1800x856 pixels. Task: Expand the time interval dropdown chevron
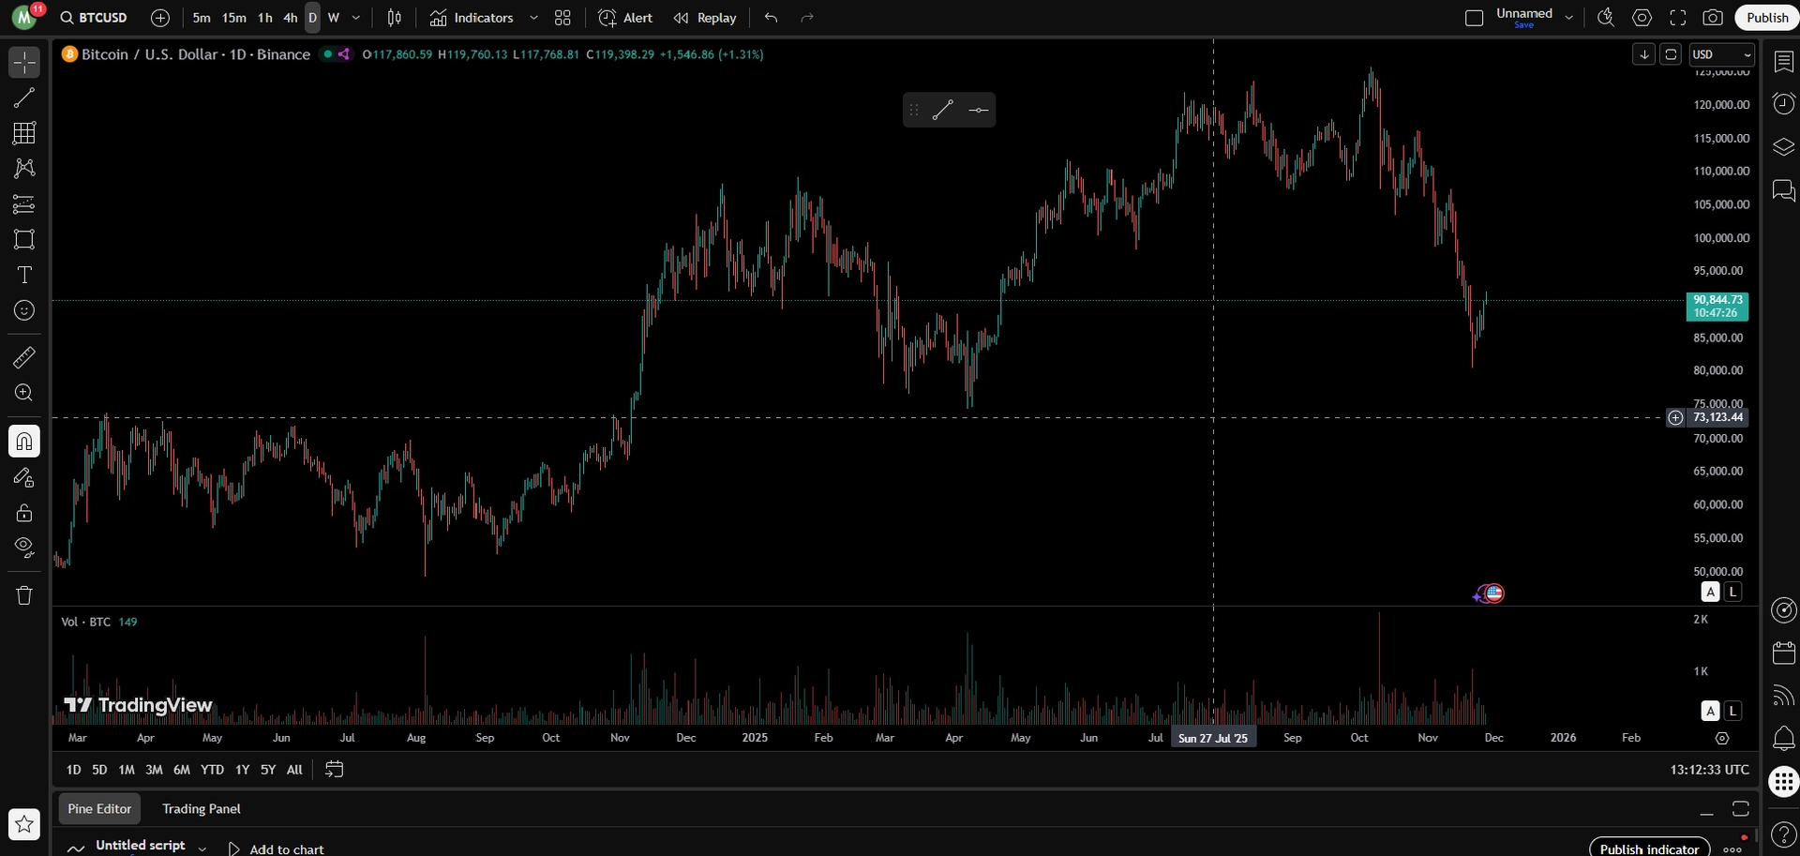pos(355,18)
